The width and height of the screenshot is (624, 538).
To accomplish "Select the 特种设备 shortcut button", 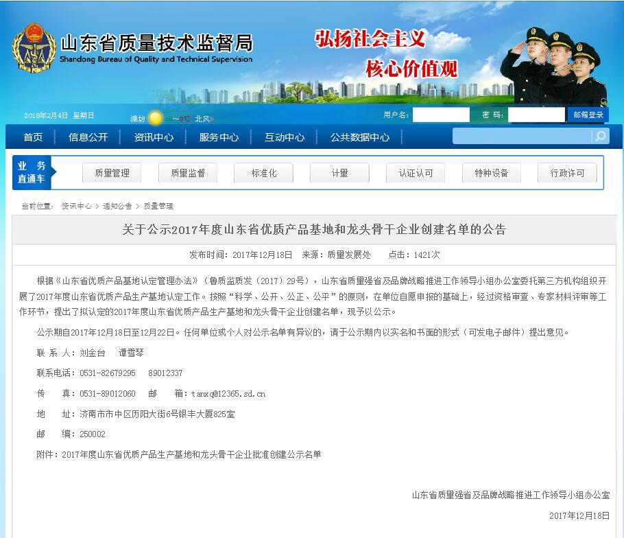I will click(492, 173).
